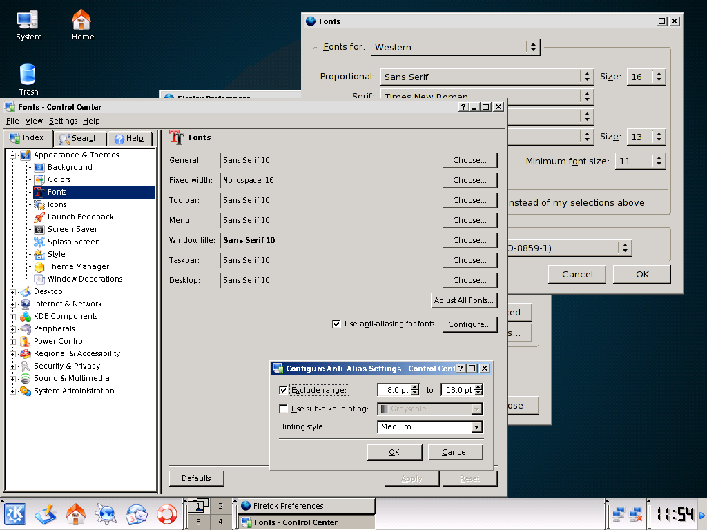The image size is (707, 530).
Task: Click Adjust All Fonts button
Action: pos(464,300)
